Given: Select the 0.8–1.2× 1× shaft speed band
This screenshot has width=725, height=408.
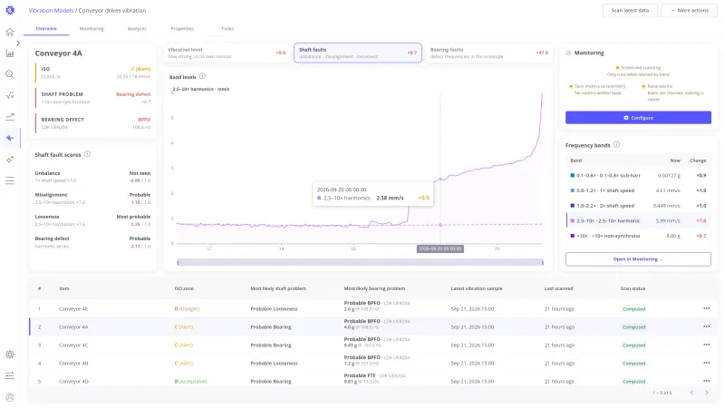Looking at the screenshot, I should pyautogui.click(x=638, y=190).
